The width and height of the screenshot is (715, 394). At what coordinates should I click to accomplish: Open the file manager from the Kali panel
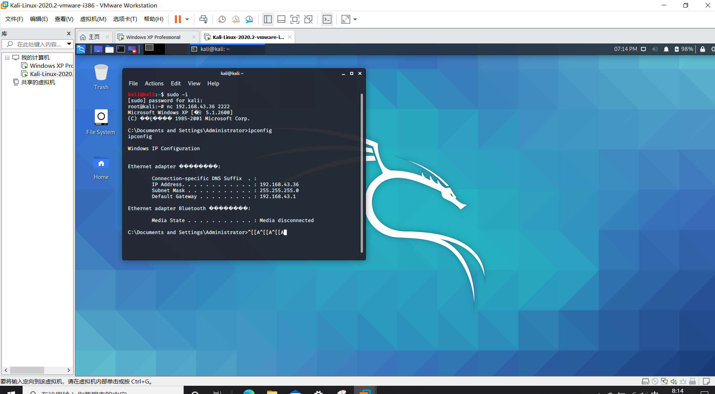click(109, 49)
